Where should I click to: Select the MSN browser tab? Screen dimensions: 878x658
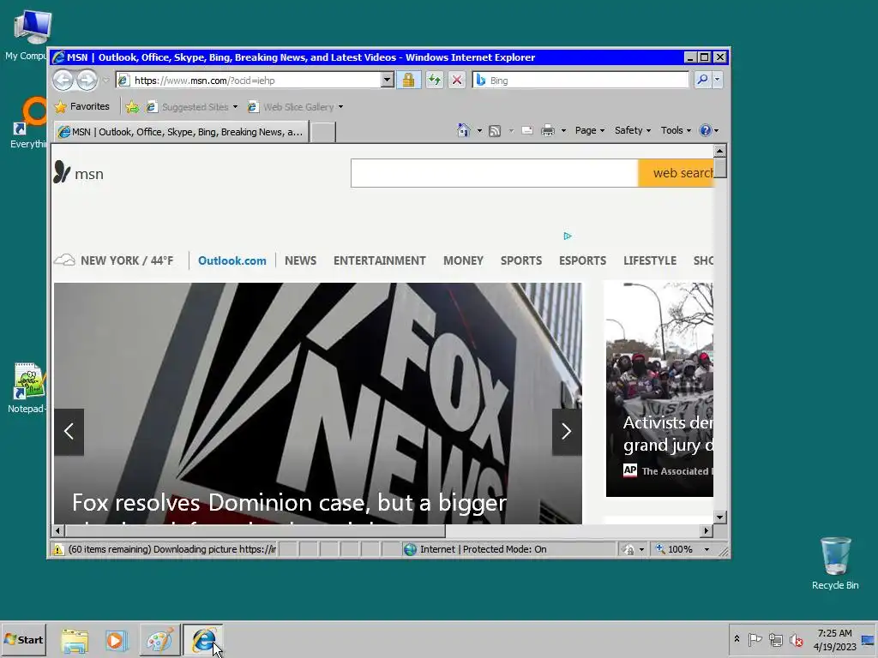[x=182, y=132]
